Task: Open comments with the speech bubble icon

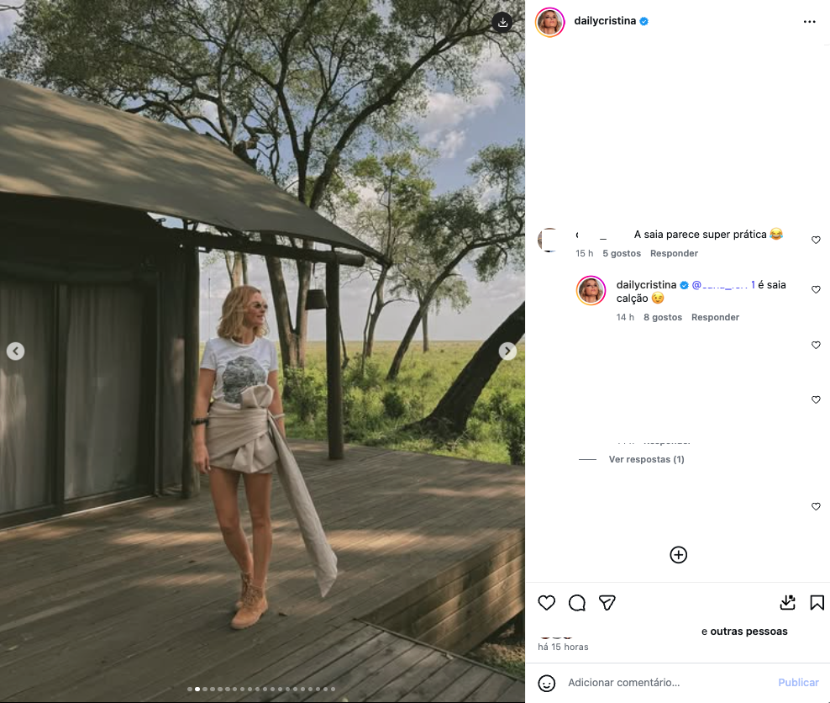Action: point(576,603)
